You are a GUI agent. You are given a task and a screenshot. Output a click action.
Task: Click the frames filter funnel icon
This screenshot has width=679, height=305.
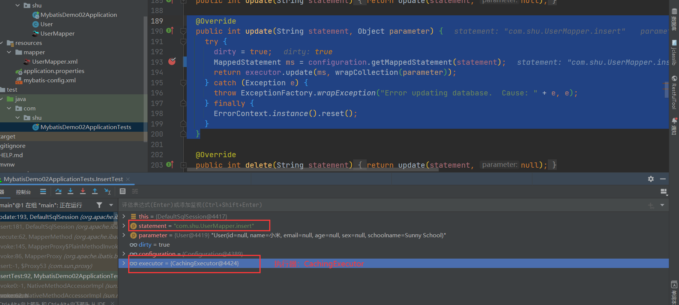(99, 205)
